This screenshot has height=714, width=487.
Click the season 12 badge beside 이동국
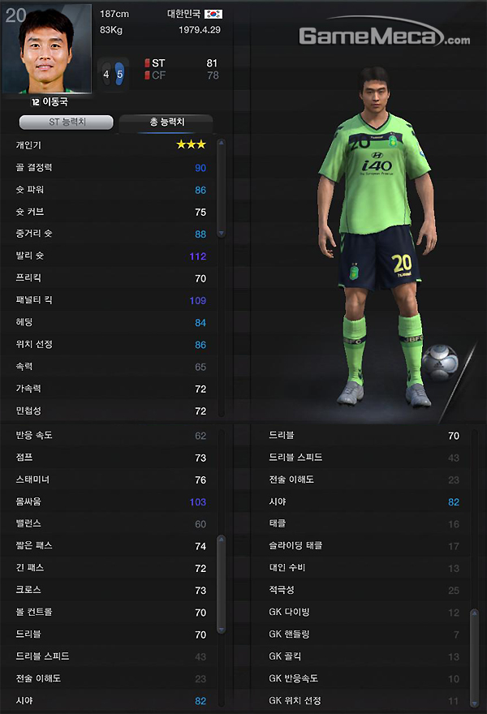[x=35, y=102]
